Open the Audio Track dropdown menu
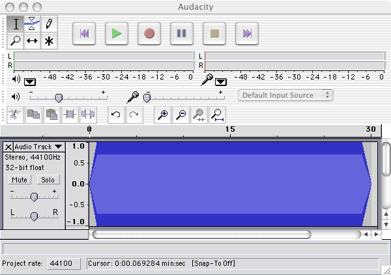Screen dimensions: 391x275 tap(38, 147)
